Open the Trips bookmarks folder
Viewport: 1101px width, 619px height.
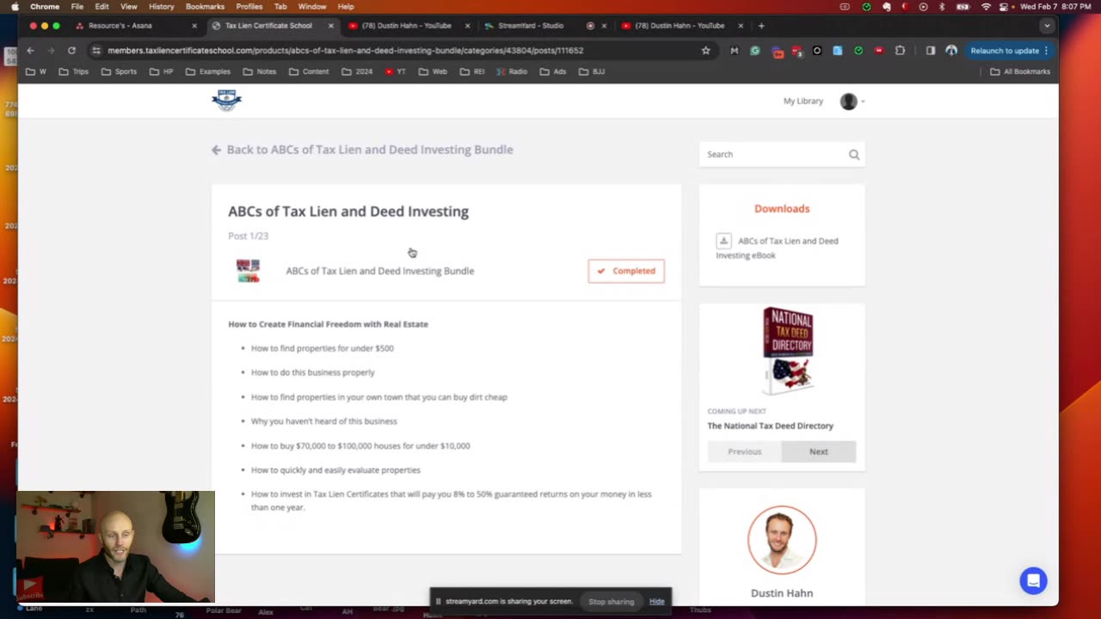click(x=74, y=71)
